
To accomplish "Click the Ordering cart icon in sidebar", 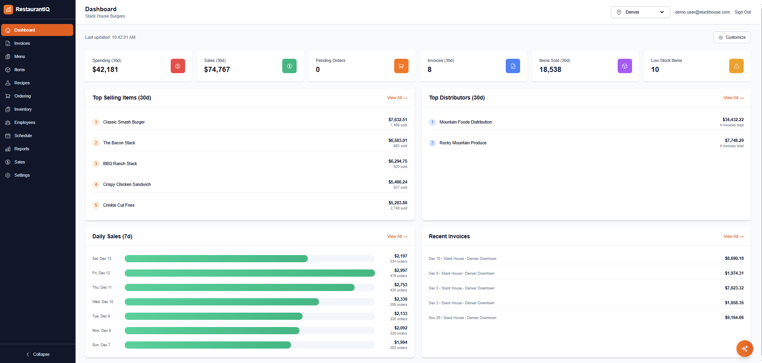I will (8, 96).
